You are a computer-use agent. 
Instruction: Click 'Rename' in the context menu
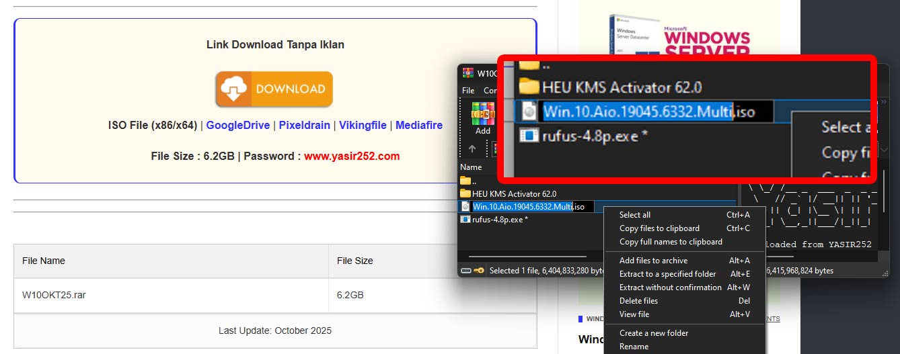tap(634, 347)
